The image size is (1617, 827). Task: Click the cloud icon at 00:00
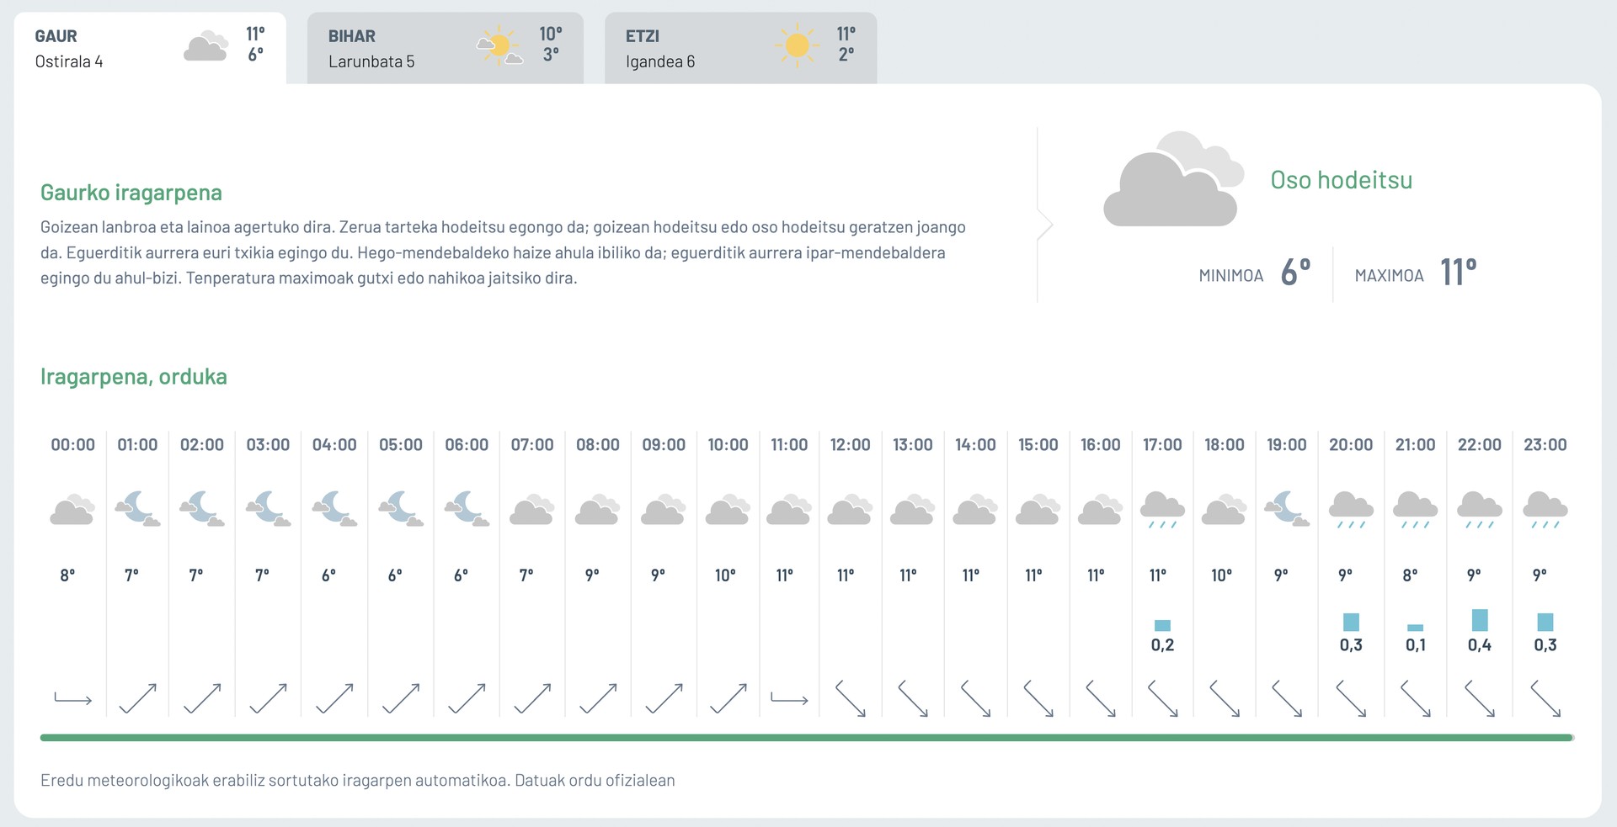(x=72, y=509)
